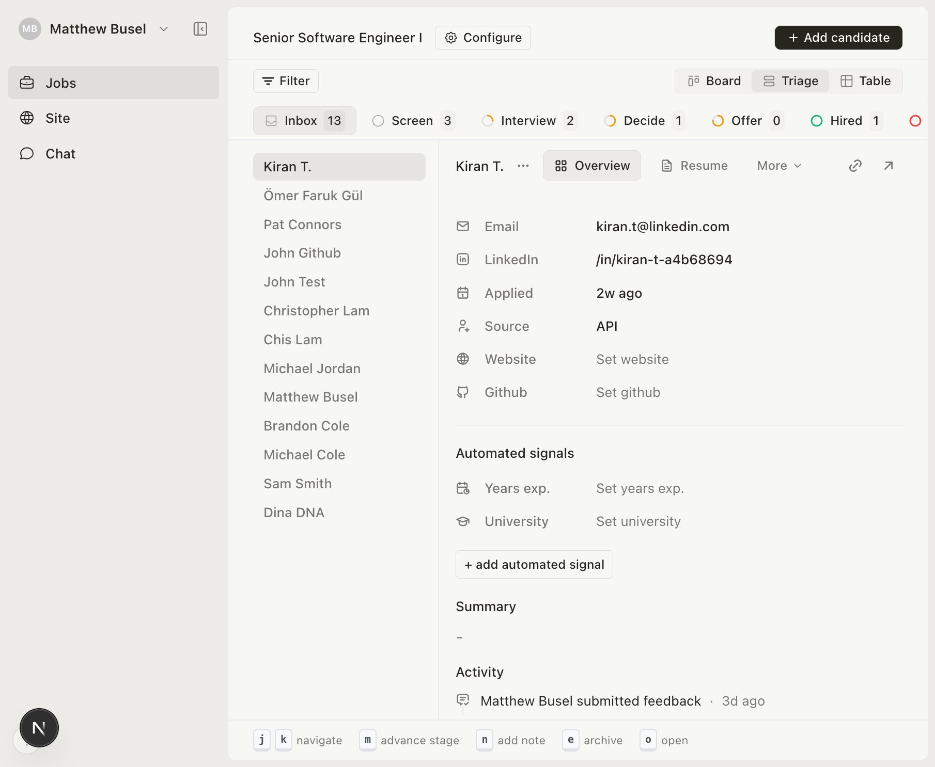The image size is (935, 767).
Task: Open the More dropdown
Action: 779,166
